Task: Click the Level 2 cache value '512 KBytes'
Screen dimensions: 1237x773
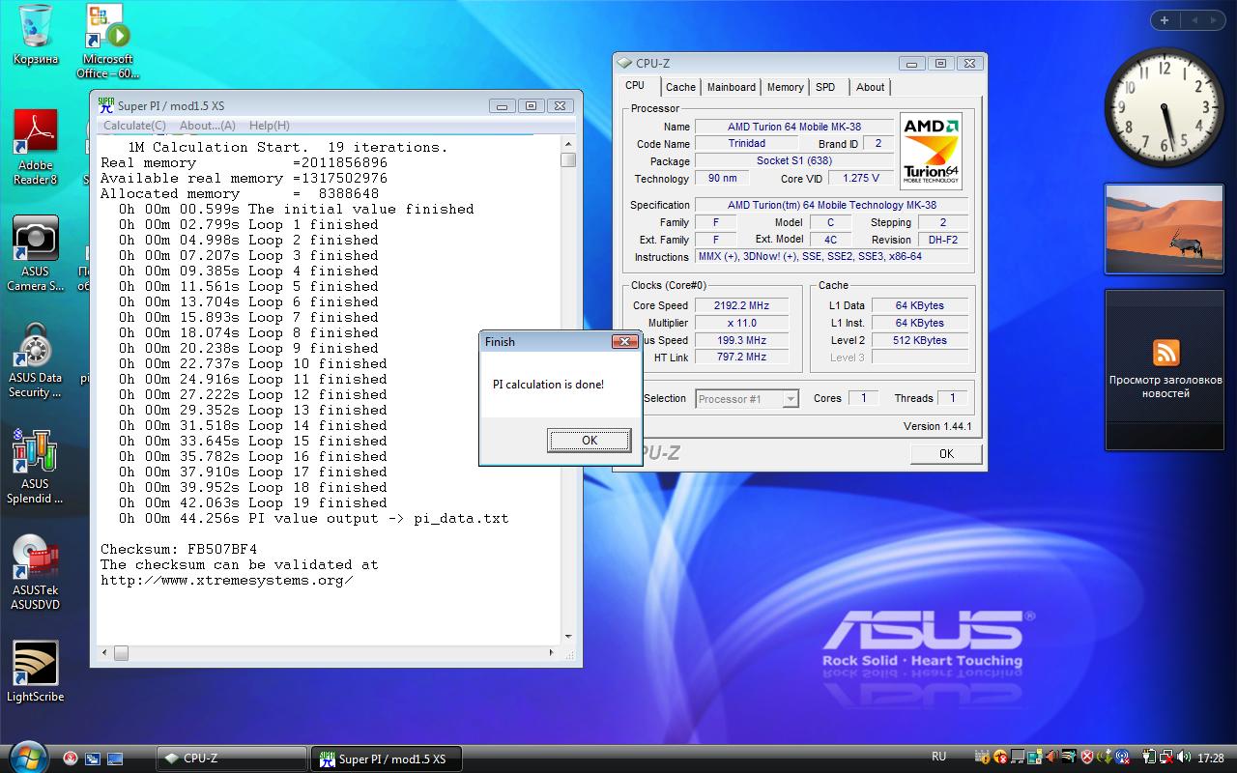Action: (920, 340)
